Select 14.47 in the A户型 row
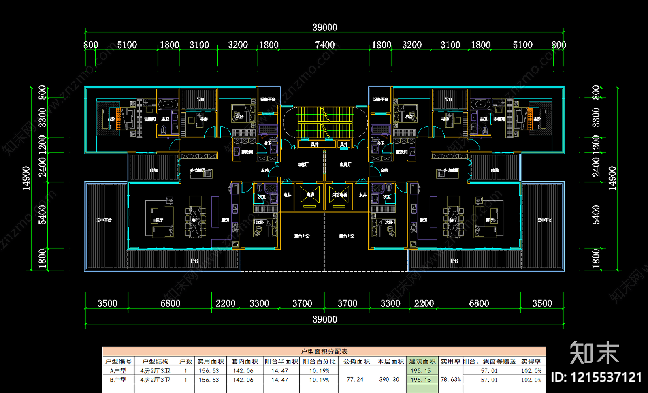648x393 pixels. tap(280, 371)
